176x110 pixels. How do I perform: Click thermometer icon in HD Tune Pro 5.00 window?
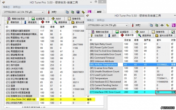[x=49, y=12]
